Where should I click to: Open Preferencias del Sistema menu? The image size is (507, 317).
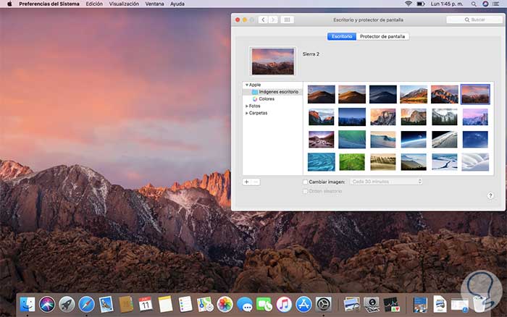click(49, 4)
